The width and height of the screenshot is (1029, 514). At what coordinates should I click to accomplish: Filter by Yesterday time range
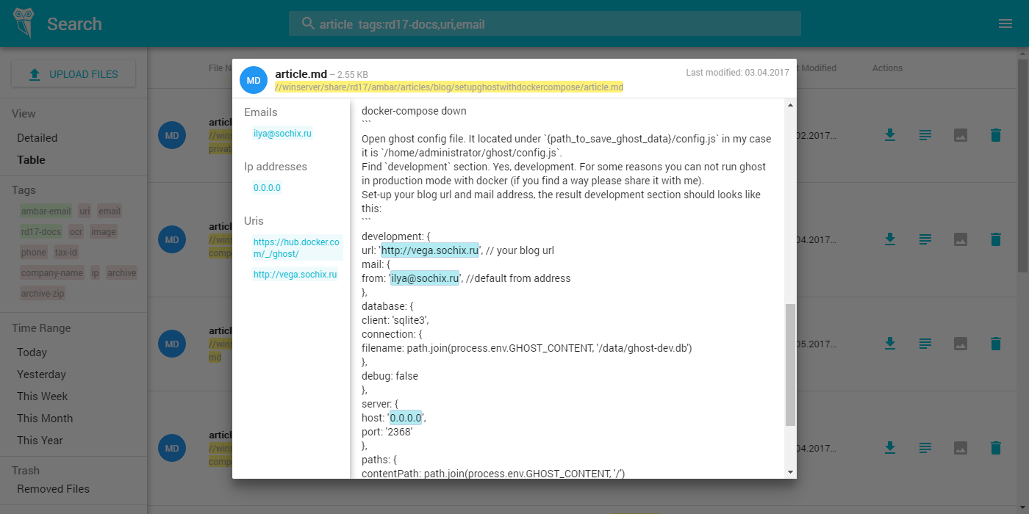pos(42,374)
